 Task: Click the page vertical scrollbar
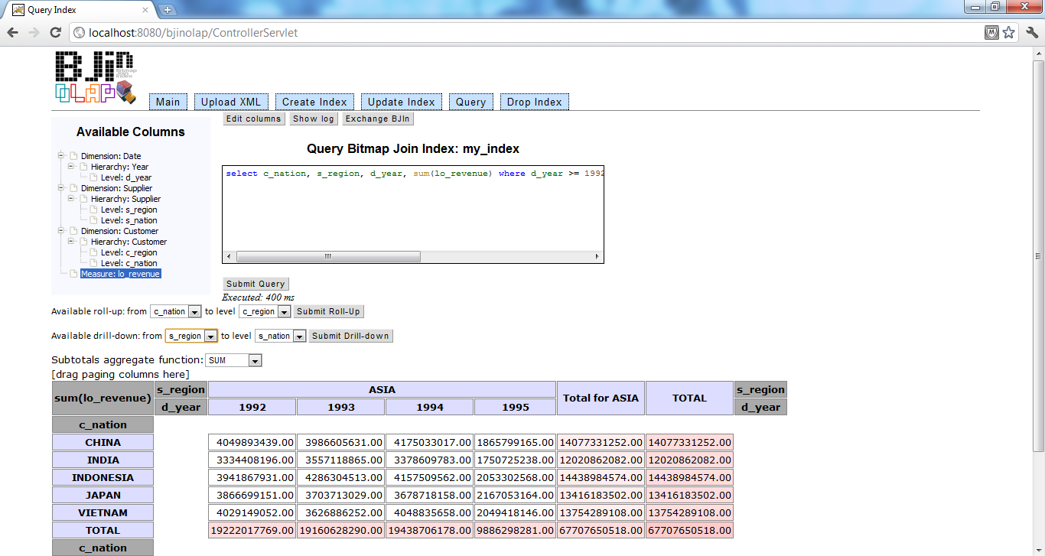[1038, 256]
